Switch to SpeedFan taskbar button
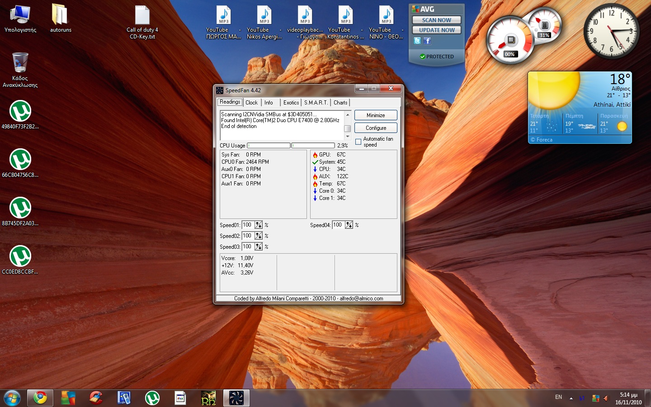 pos(236,398)
